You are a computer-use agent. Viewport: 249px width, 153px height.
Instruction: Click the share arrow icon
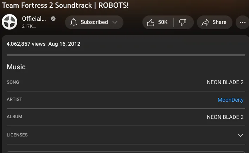pos(205,23)
